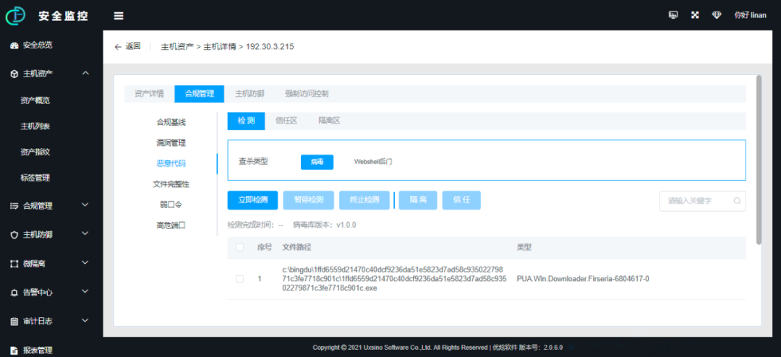Switch to the 主机防御 tab
Screen dimensions: 781x357
click(249, 94)
